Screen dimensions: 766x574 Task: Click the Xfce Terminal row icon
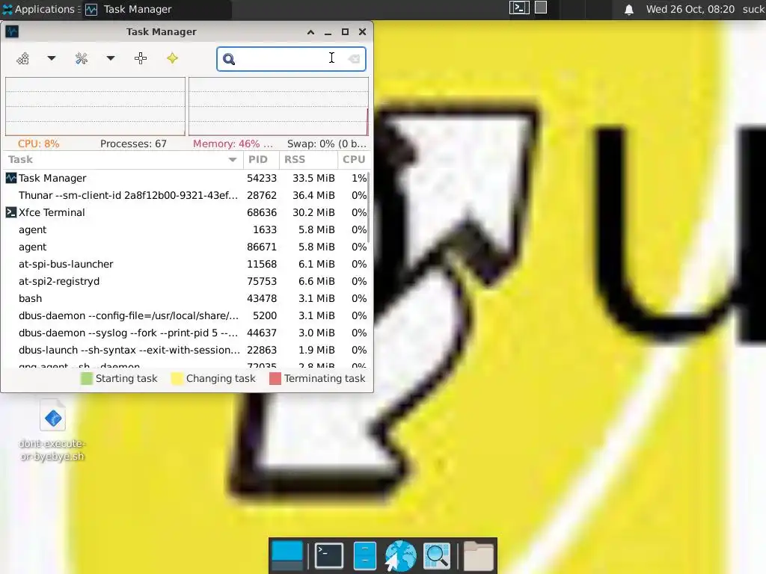pos(10,212)
